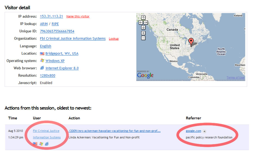Pan the map left with arrow button
Viewport: 255px width, 155px height.
pyautogui.click(x=141, y=23)
